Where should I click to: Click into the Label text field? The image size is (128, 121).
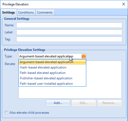tap(69, 32)
